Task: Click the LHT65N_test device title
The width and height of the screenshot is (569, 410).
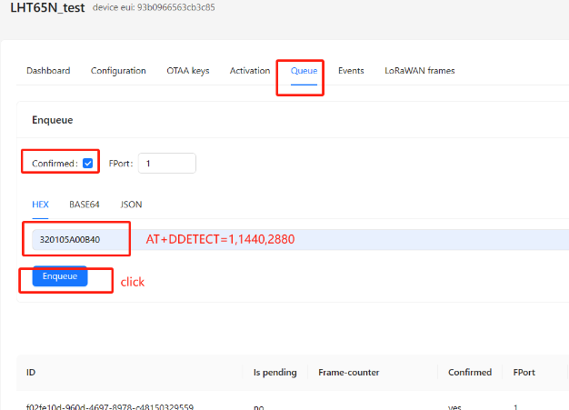Action: tap(47, 7)
